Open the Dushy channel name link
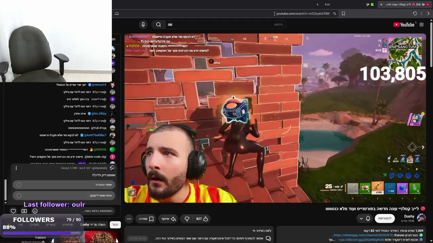The image size is (433, 243). (409, 216)
